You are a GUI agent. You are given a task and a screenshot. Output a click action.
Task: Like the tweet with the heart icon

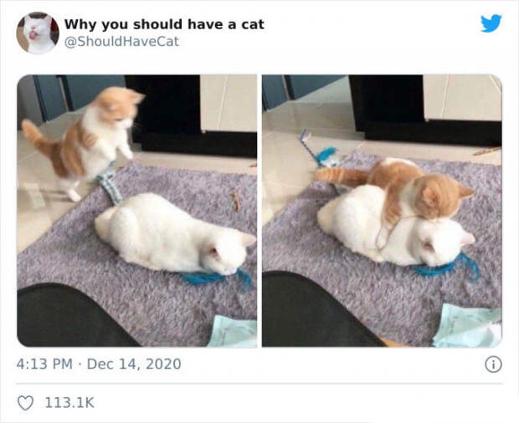click(25, 403)
